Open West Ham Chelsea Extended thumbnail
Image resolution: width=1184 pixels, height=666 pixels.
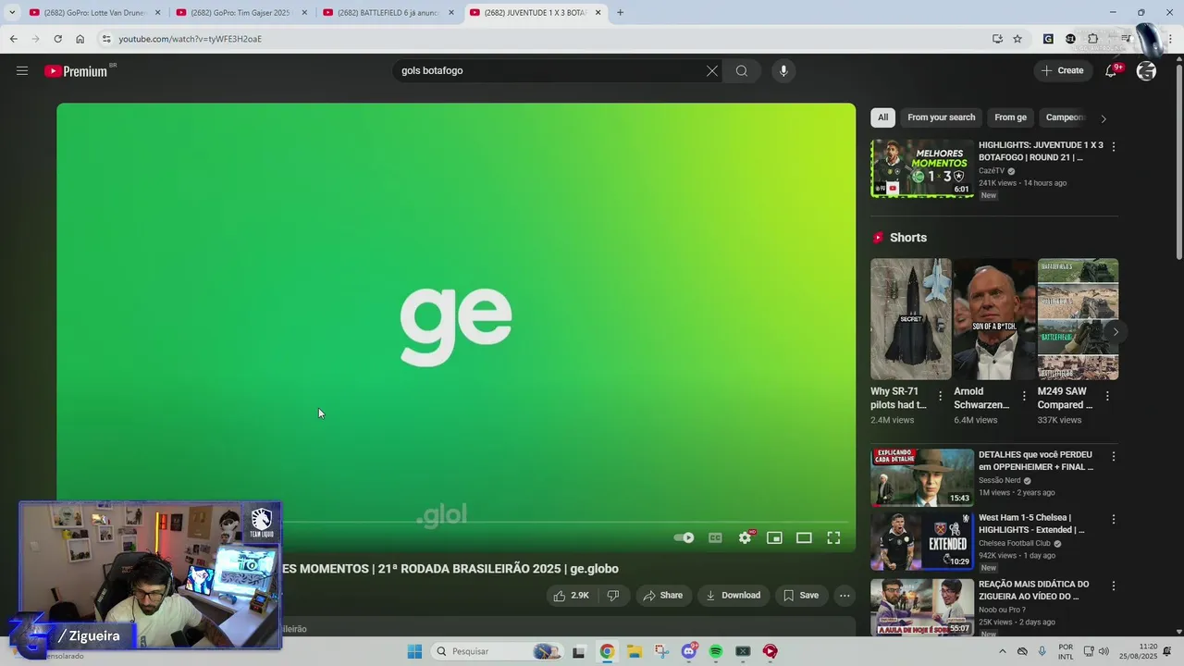(x=922, y=541)
